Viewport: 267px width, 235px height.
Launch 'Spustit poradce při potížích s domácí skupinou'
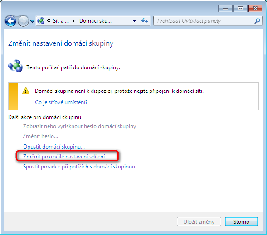pos(79,167)
